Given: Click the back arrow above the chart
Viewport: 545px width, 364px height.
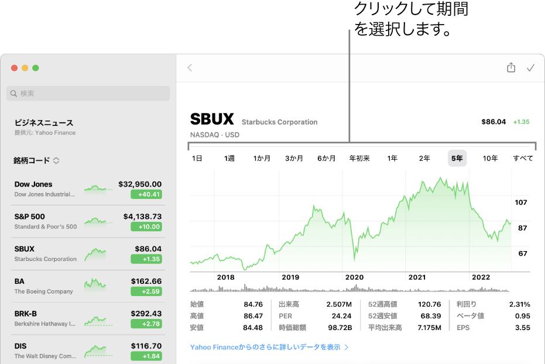Looking at the screenshot, I should point(190,67).
